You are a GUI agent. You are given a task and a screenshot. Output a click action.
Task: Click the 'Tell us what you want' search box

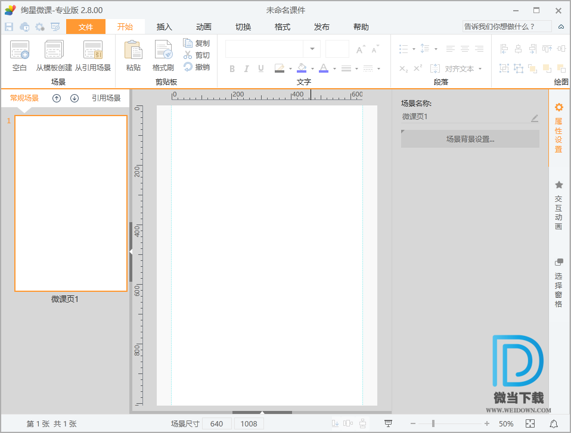pos(507,27)
